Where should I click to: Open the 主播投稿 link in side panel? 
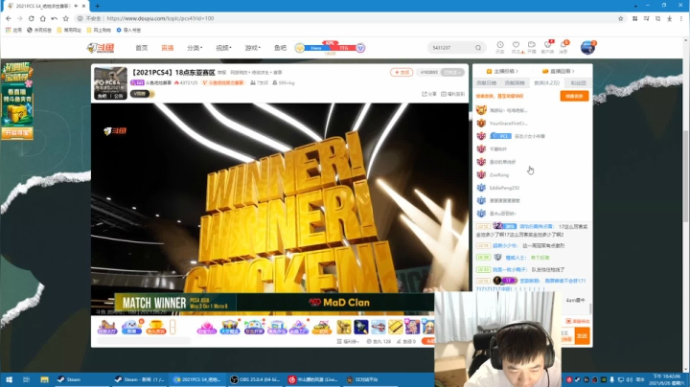[502, 71]
